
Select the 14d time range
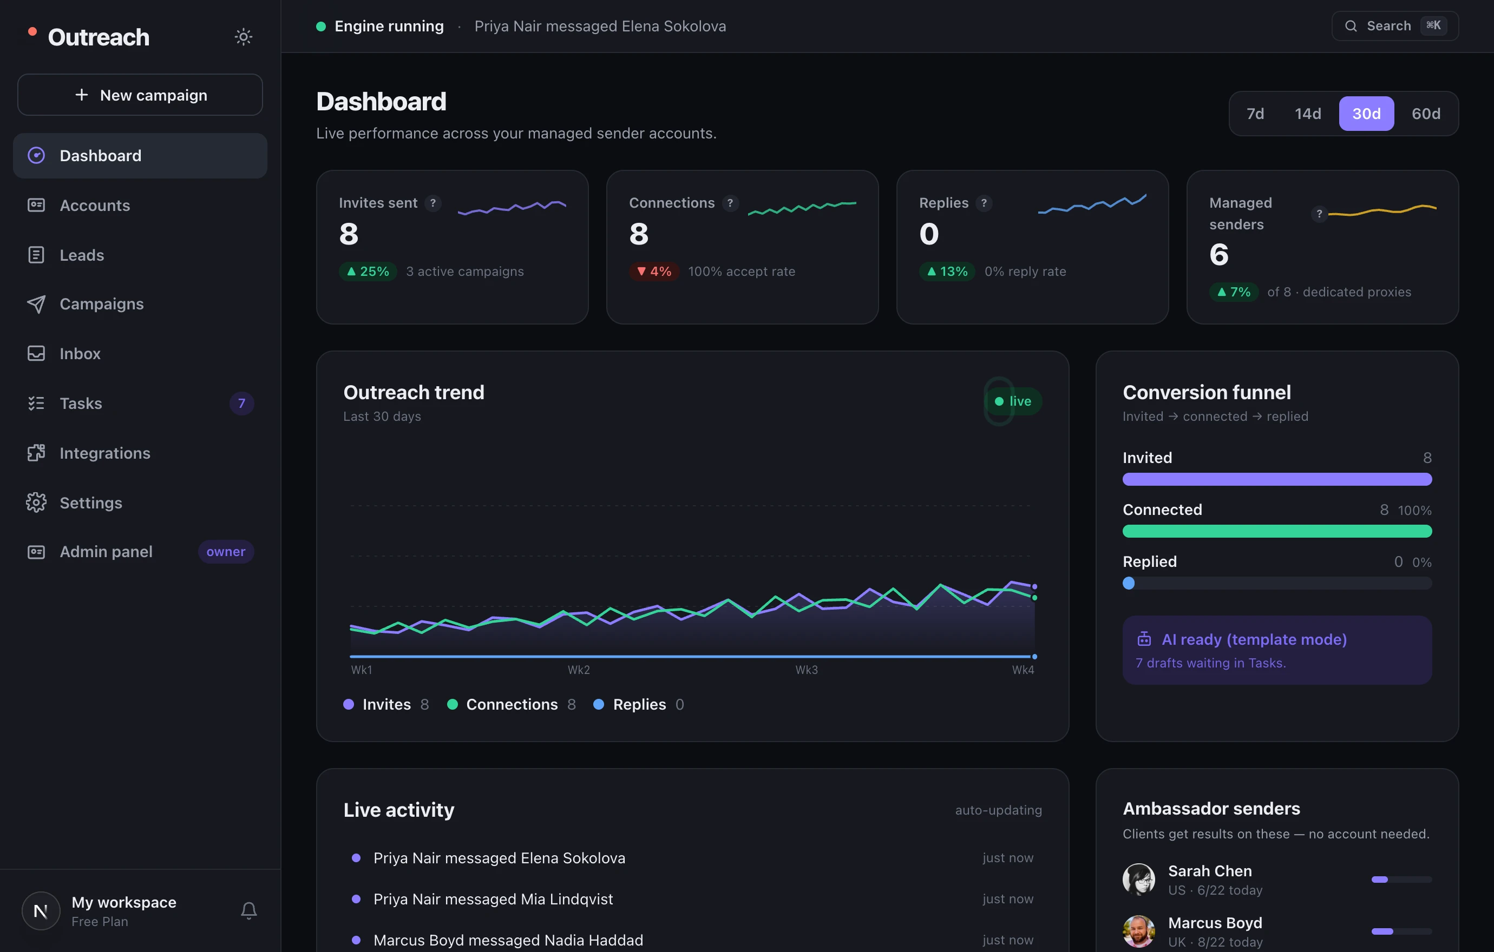coord(1308,114)
